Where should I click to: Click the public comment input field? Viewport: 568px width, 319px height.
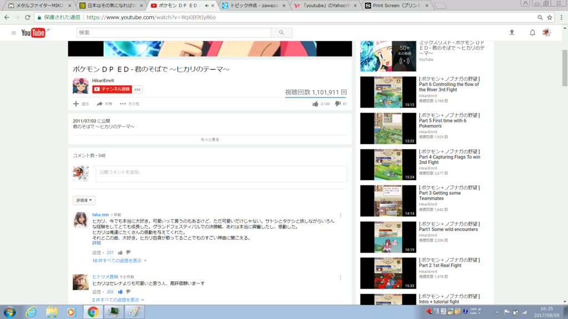(x=221, y=174)
